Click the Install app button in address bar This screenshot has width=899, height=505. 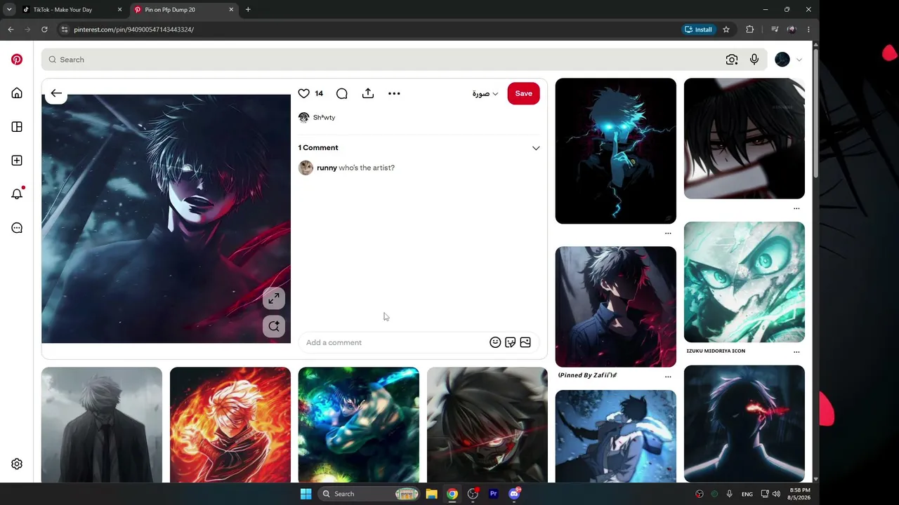click(698, 29)
